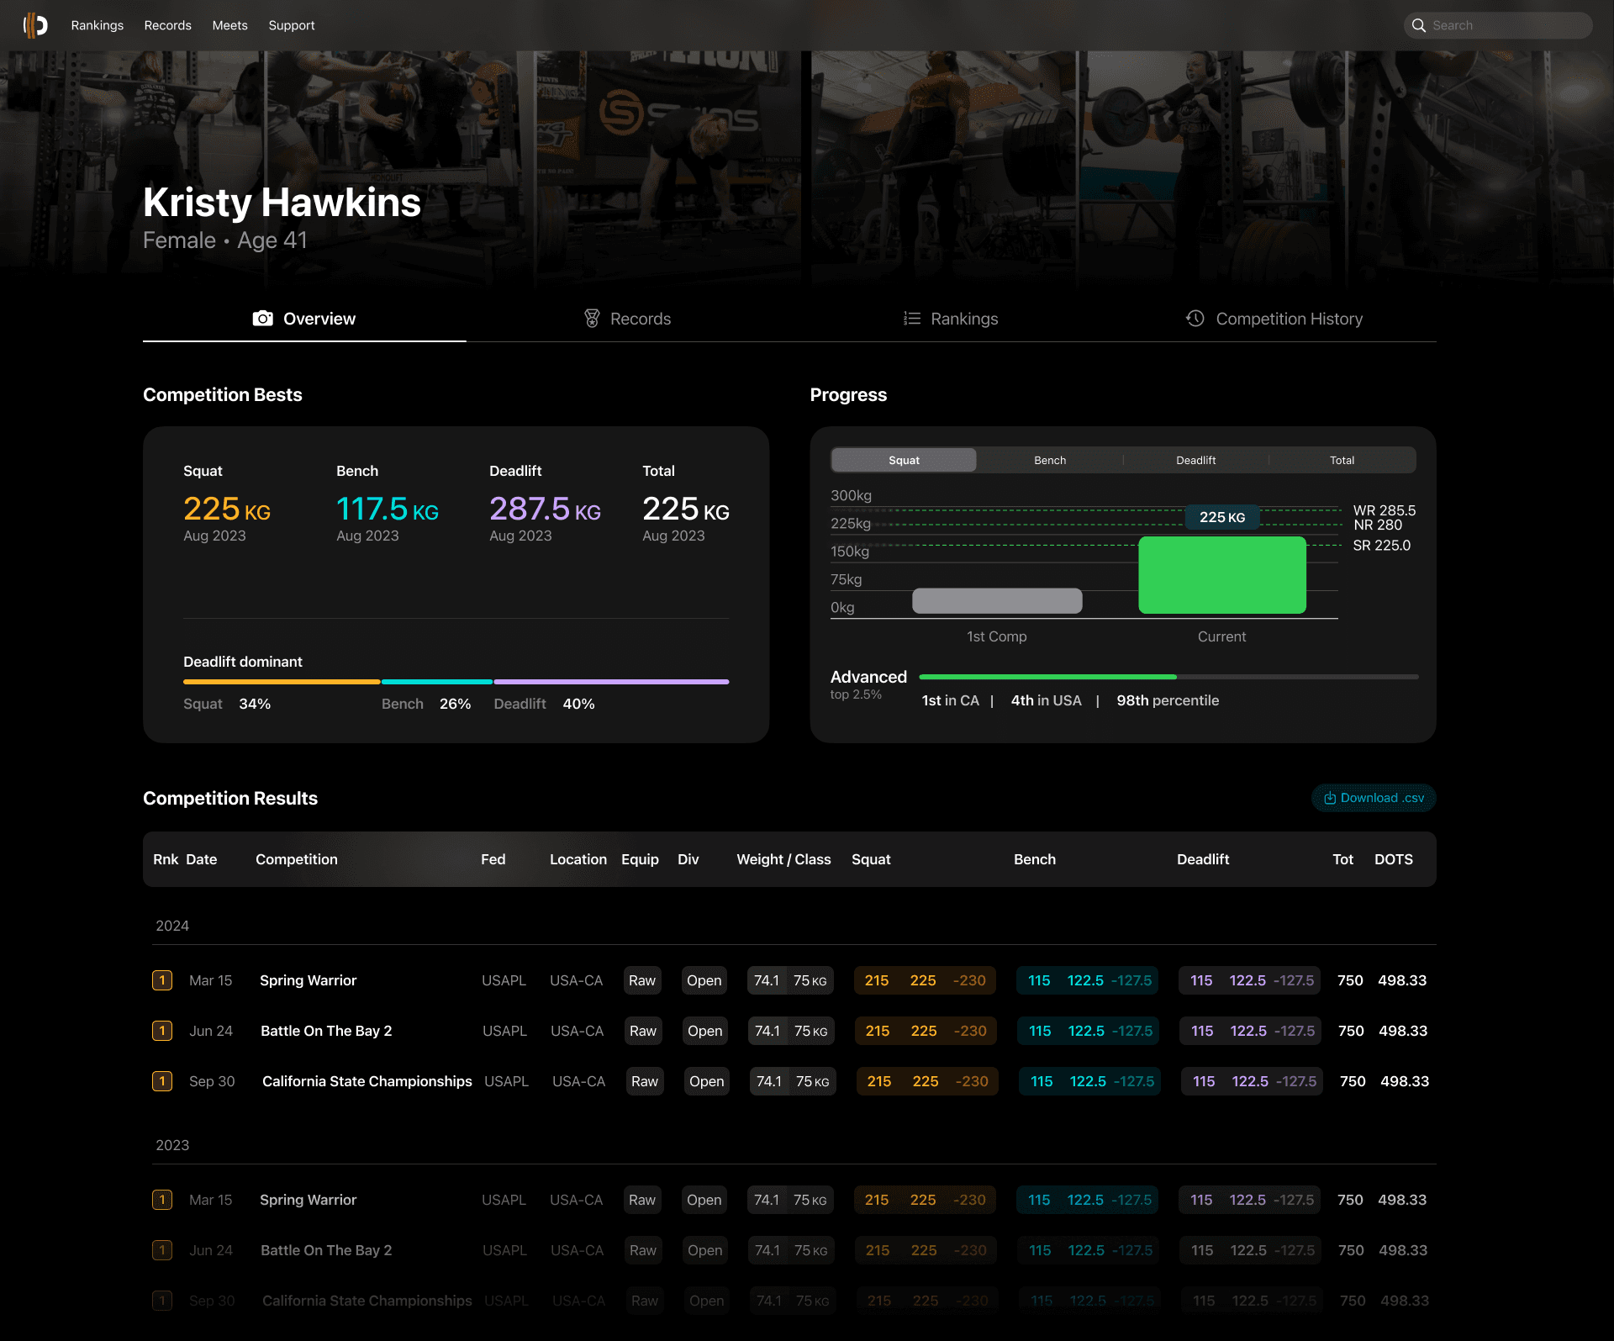
Task: Click the camera icon beside Overview
Action: (262, 319)
